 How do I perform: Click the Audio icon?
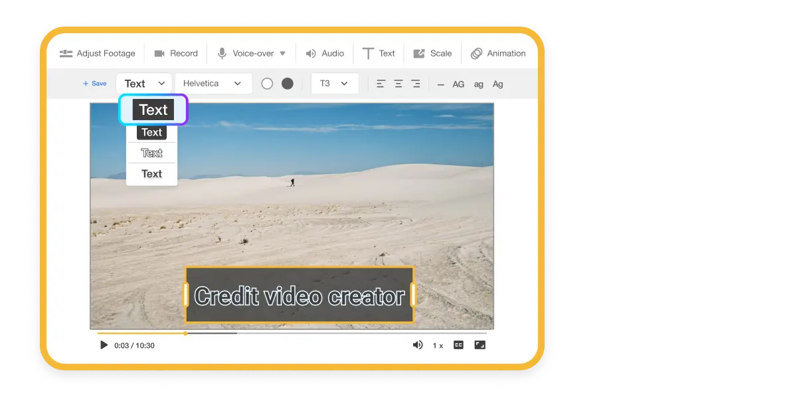pyautogui.click(x=310, y=53)
